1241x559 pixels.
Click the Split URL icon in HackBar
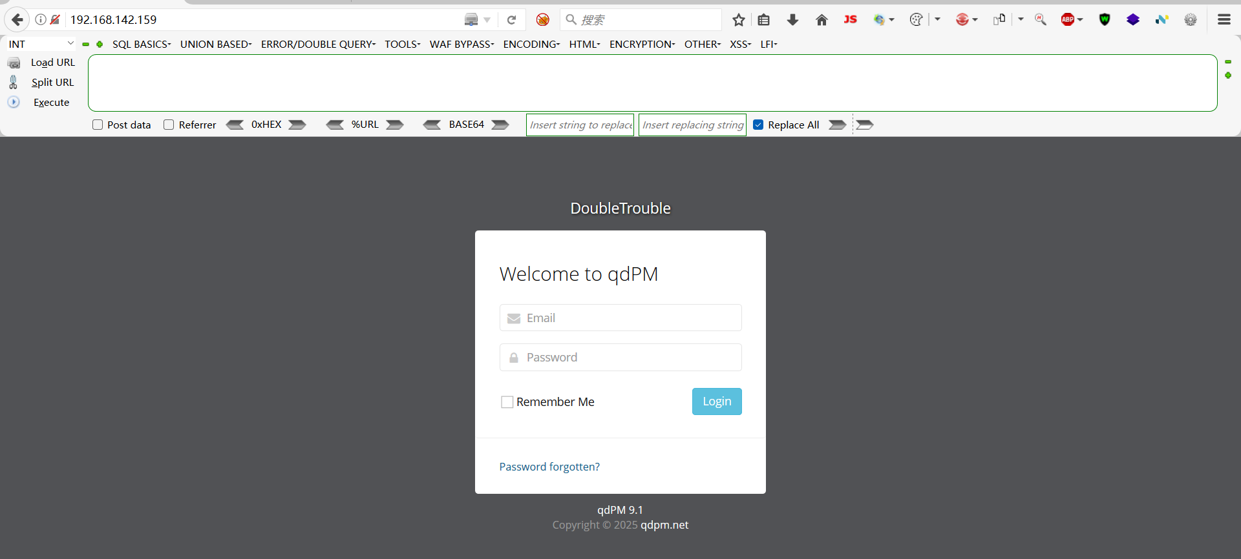(14, 82)
